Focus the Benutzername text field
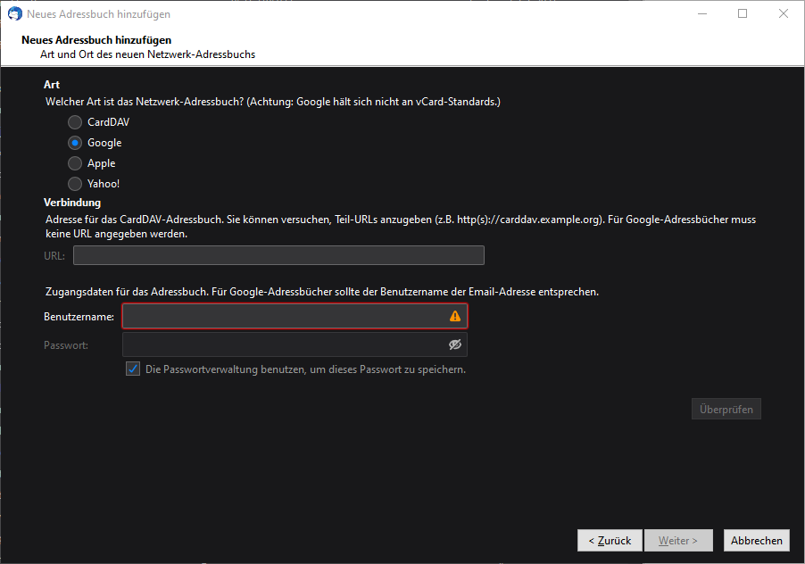The image size is (805, 564). 295,316
